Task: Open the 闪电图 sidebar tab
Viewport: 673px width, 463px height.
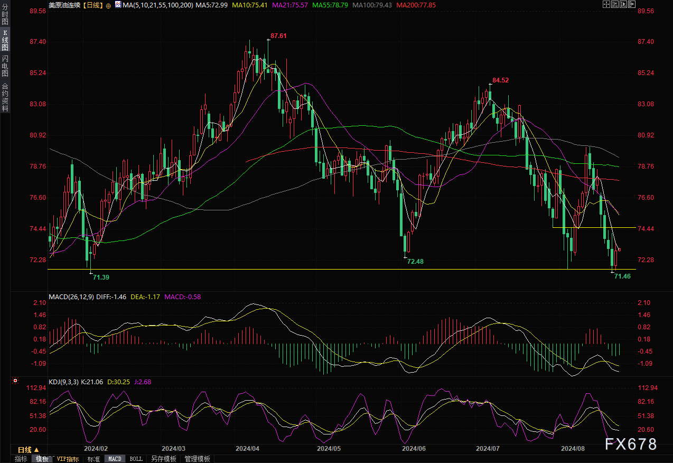Action: click(x=5, y=66)
